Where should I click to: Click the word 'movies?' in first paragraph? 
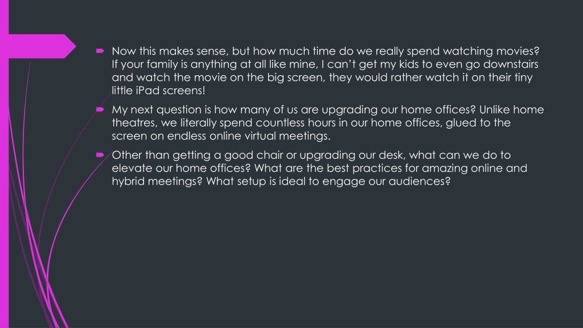[518, 51]
